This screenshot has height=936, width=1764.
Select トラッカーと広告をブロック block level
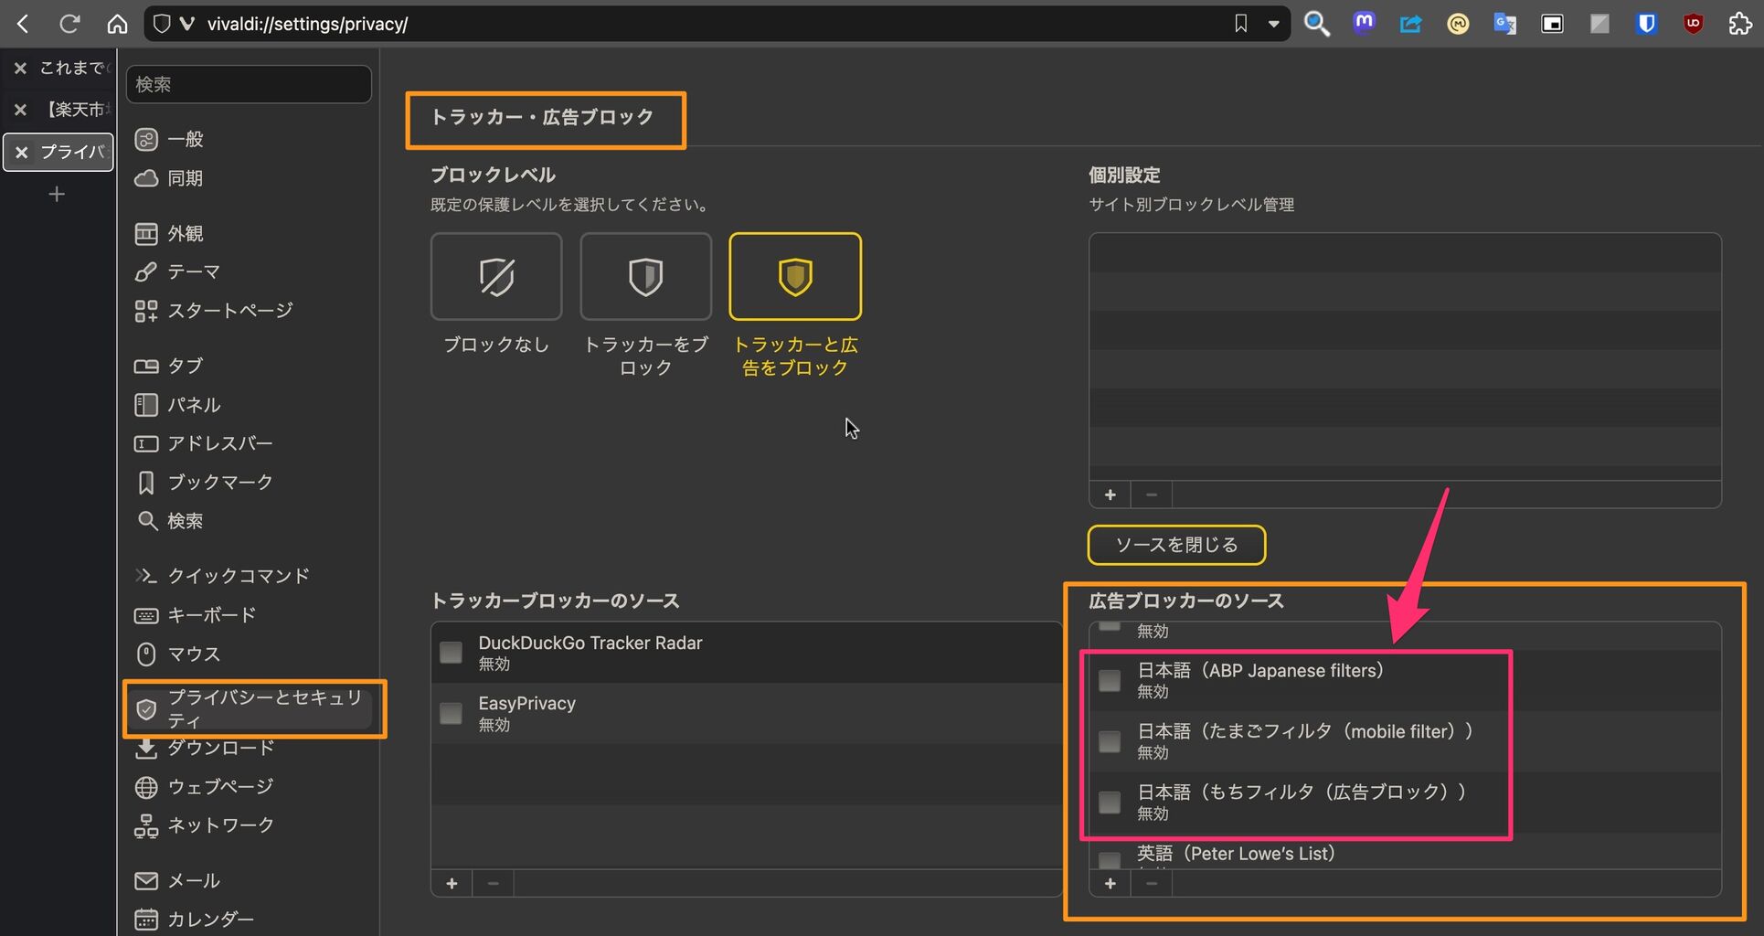795,276
